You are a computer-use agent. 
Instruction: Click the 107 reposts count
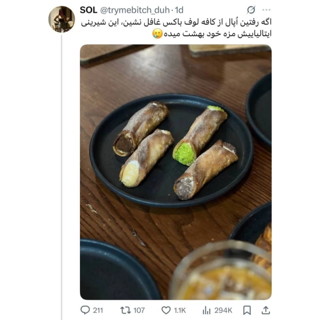pos(139,310)
